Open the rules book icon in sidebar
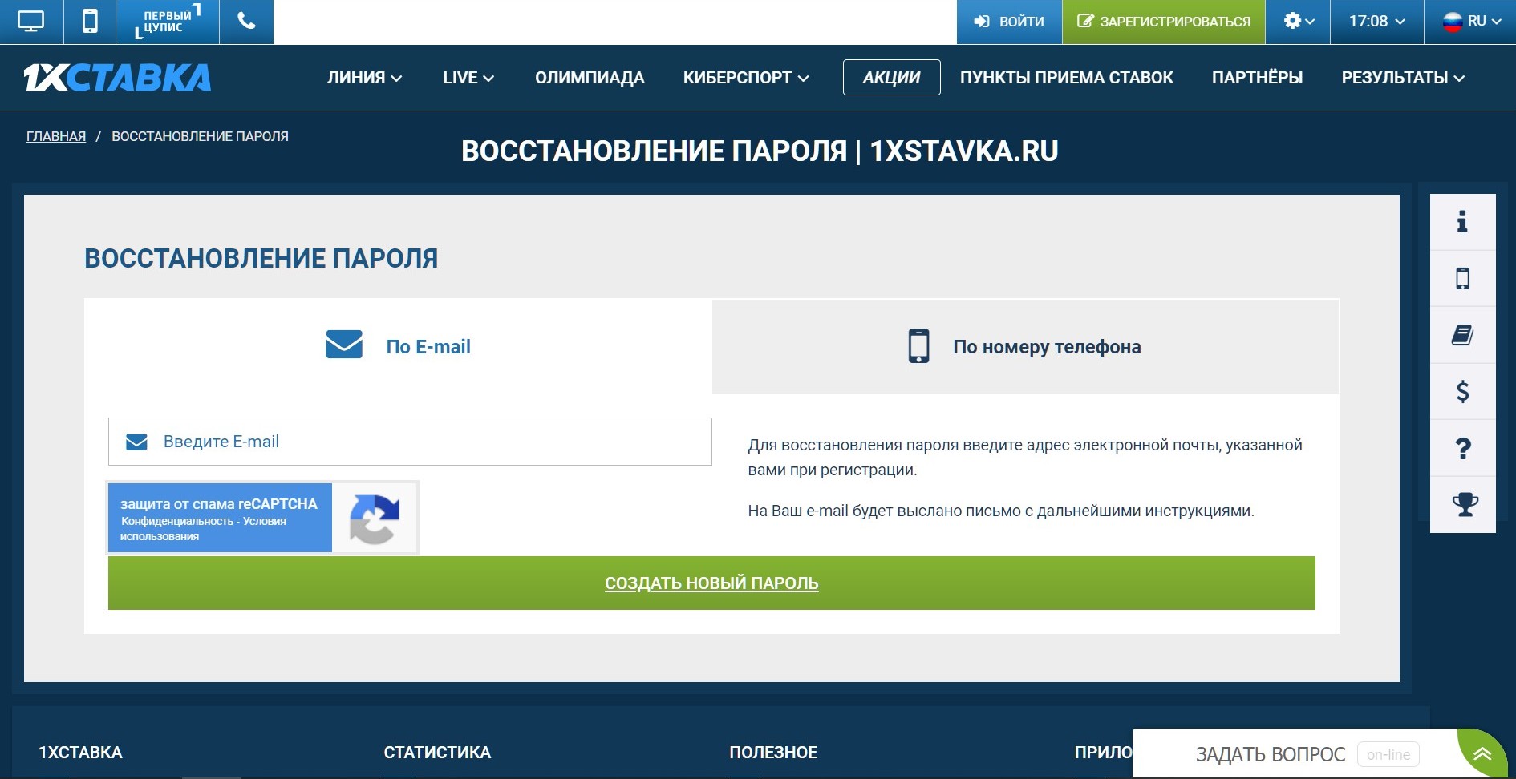Screen dimensions: 1516x779 click(1462, 335)
